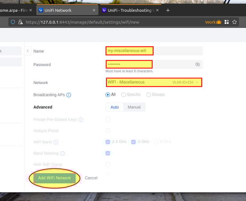246x201 pixels.
Task: Open a new browser tab with plus icon
Action: tap(168, 10)
